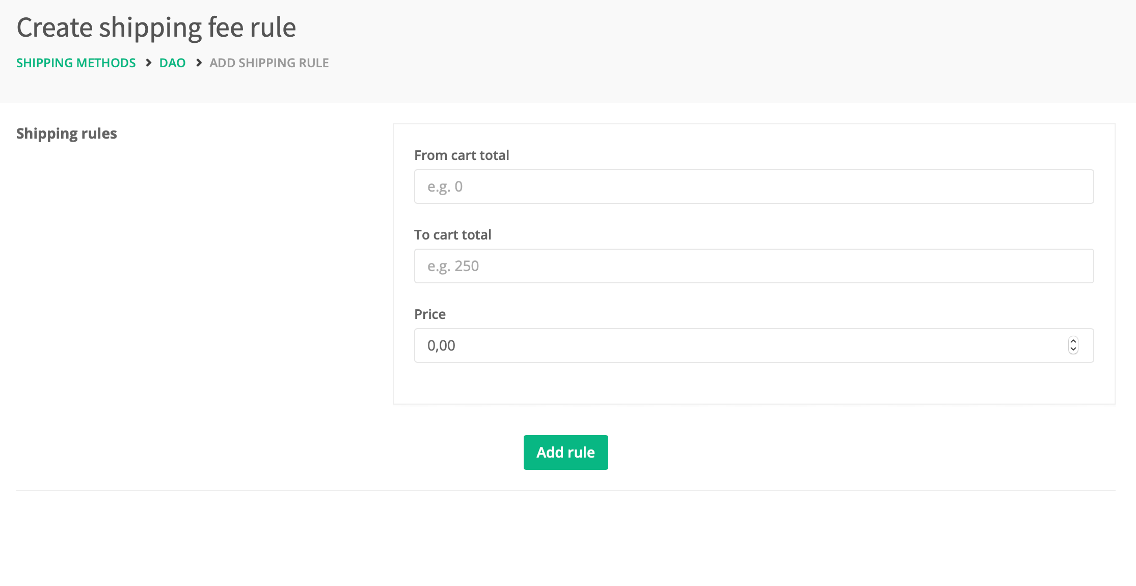This screenshot has height=586, width=1136.
Task: Increase the Price with the up stepper arrow
Action: tap(1073, 341)
